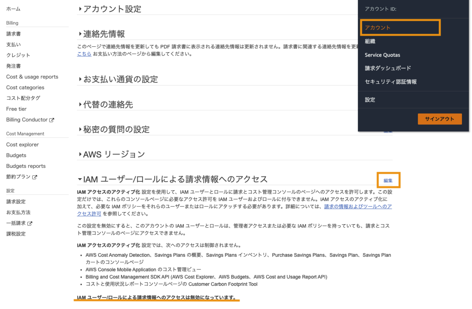Expand the 秘密の質問の設定 section
This screenshot has height=309, width=472.
pos(114,130)
